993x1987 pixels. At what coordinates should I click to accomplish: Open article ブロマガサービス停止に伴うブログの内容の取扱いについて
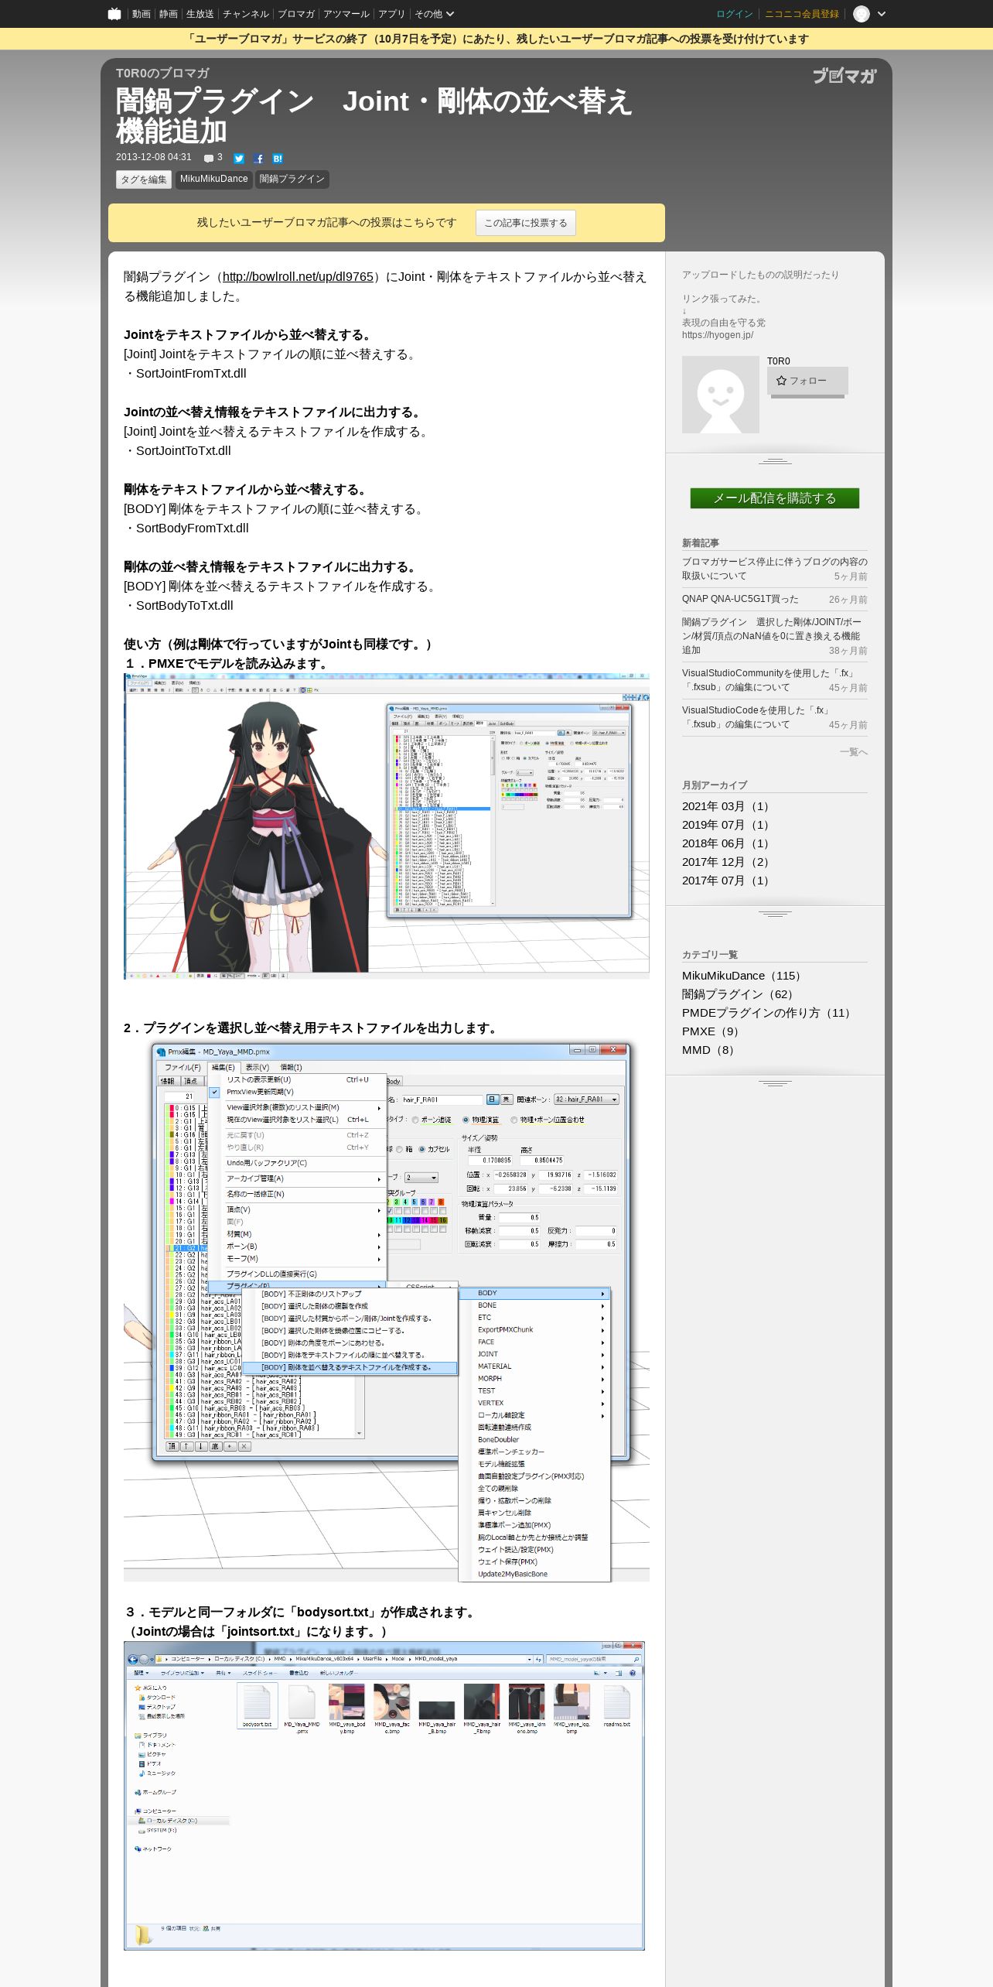774,569
